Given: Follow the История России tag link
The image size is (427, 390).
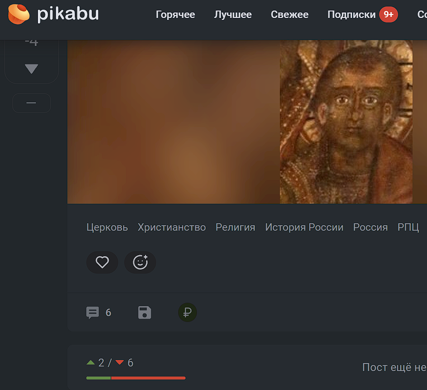Looking at the screenshot, I should pos(304,227).
